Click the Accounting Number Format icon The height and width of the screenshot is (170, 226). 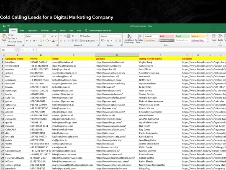(x=103, y=41)
